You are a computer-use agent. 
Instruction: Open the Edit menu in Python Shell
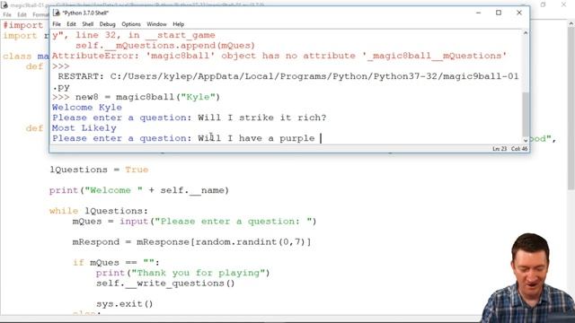[x=71, y=24]
